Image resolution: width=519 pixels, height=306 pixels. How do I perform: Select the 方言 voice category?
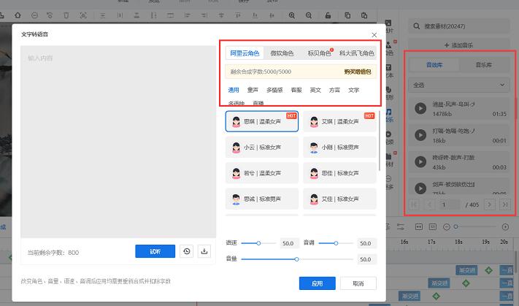point(334,90)
